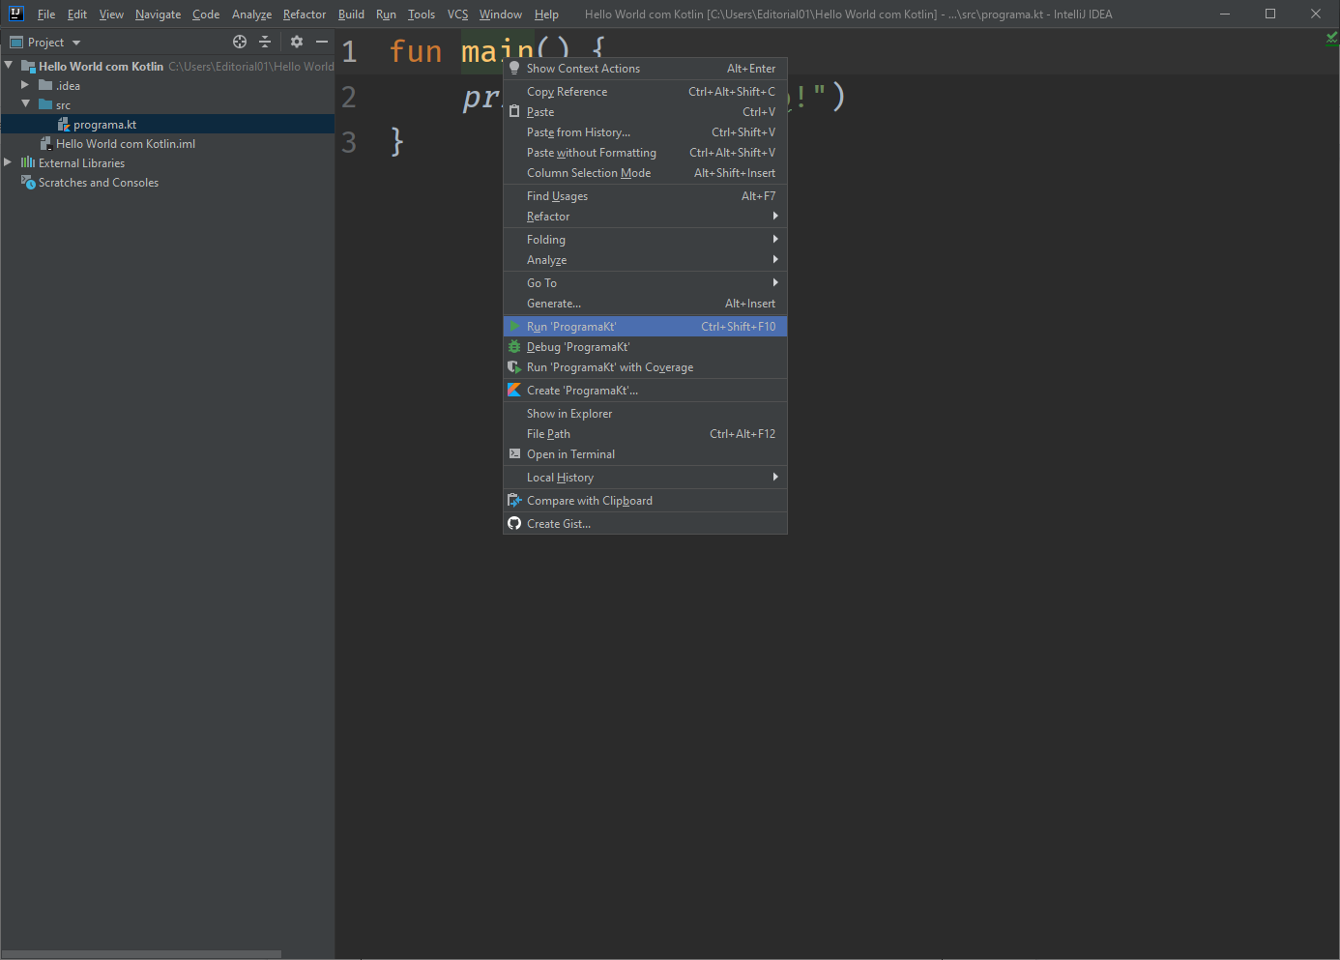
Task: Click Scratches and Consoles item
Action: (x=98, y=183)
